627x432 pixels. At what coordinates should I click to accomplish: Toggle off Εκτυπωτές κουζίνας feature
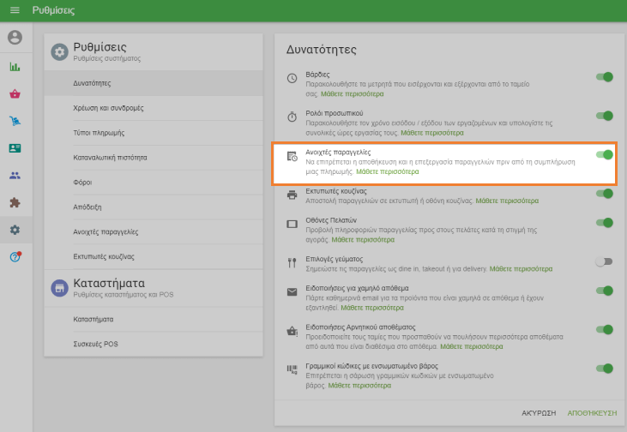coord(605,194)
